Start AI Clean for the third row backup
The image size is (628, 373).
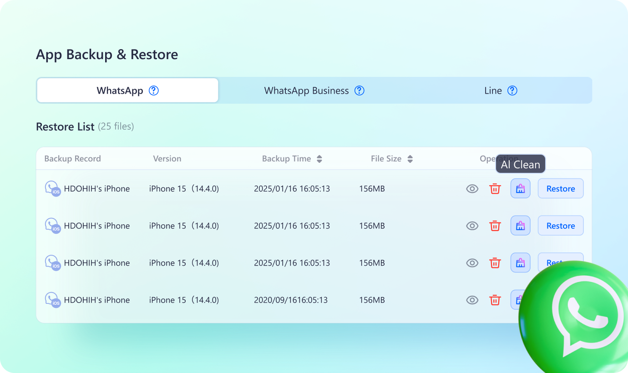coord(521,262)
